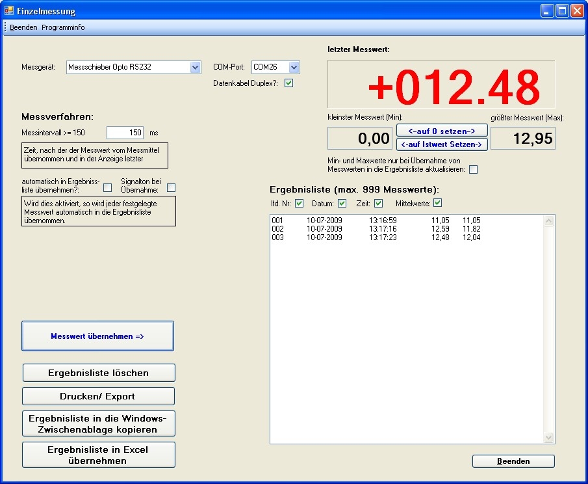Image resolution: width=588 pixels, height=484 pixels.
Task: Click the '<-auf 0 setzen->' button
Action: click(x=442, y=131)
